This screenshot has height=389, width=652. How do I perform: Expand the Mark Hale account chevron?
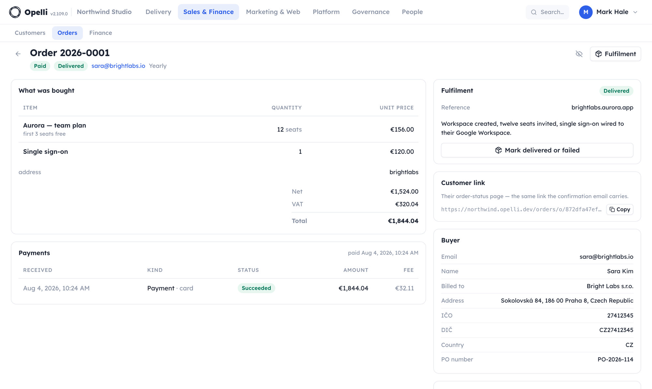(x=635, y=12)
